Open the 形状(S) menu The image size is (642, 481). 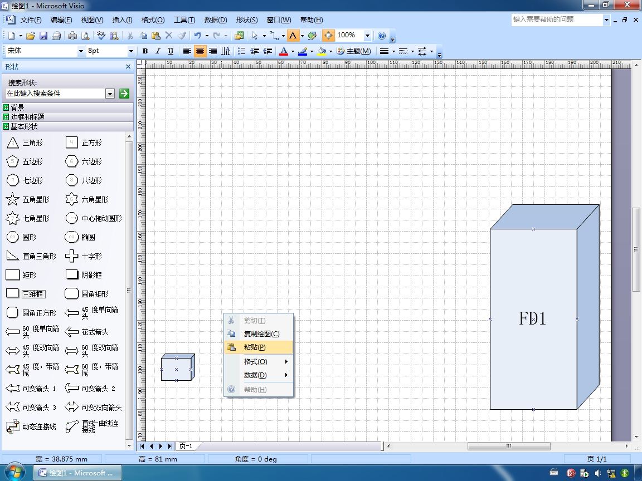247,19
